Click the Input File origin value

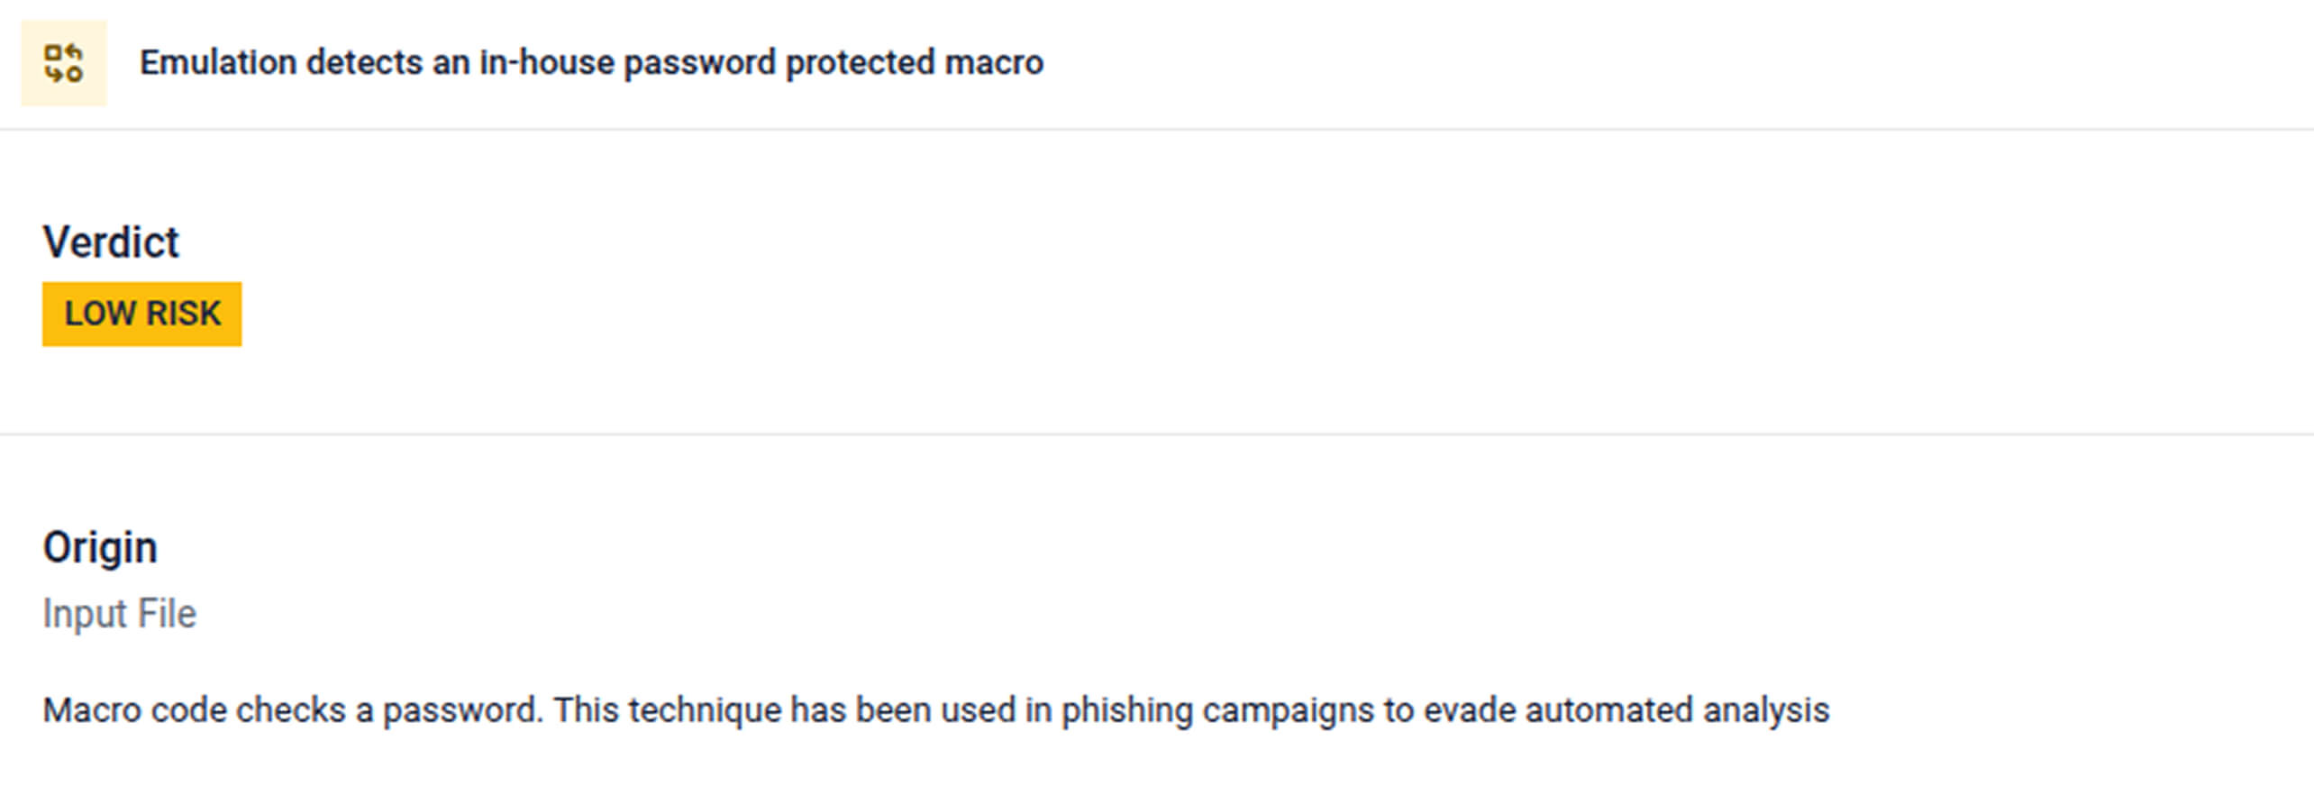[119, 614]
